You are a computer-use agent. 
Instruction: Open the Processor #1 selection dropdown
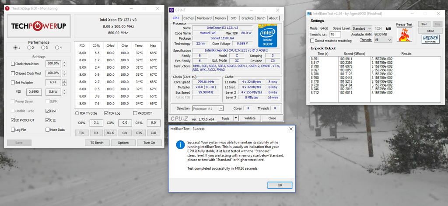[208, 108]
